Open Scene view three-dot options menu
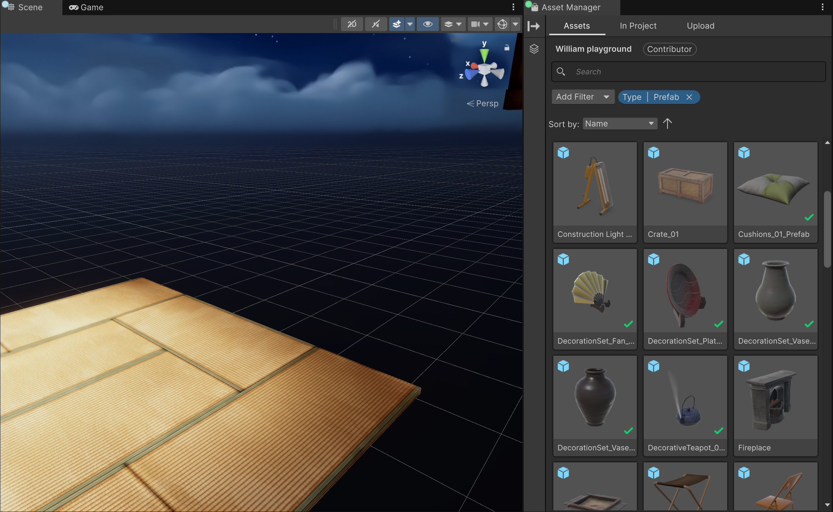Image resolution: width=833 pixels, height=512 pixels. (513, 7)
